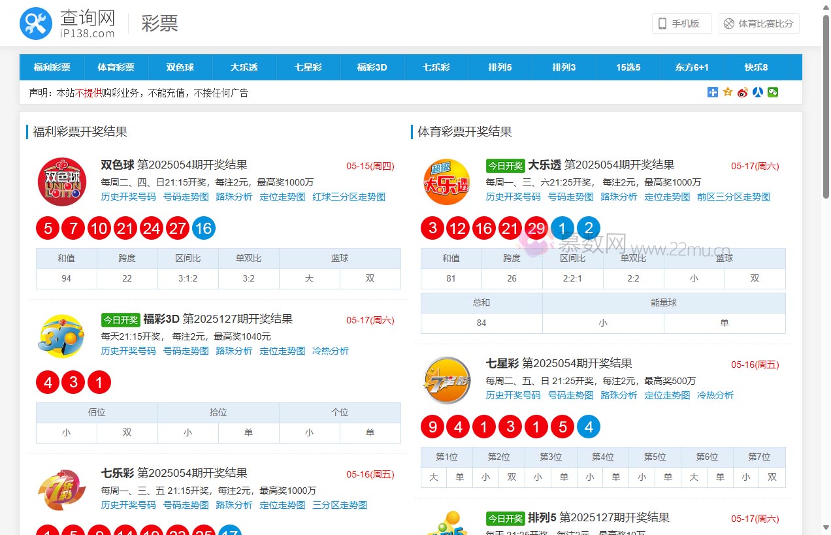Click the 大乐透 logo thumbnail
Image resolution: width=831 pixels, height=535 pixels.
click(x=446, y=183)
